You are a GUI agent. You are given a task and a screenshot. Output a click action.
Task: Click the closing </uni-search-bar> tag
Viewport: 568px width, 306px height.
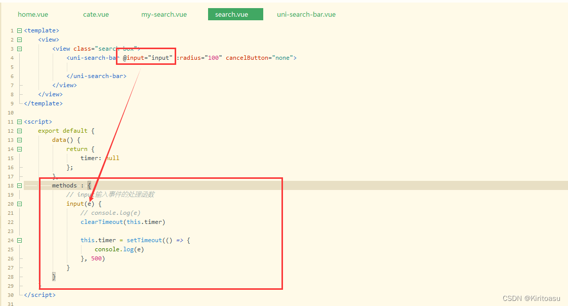96,76
